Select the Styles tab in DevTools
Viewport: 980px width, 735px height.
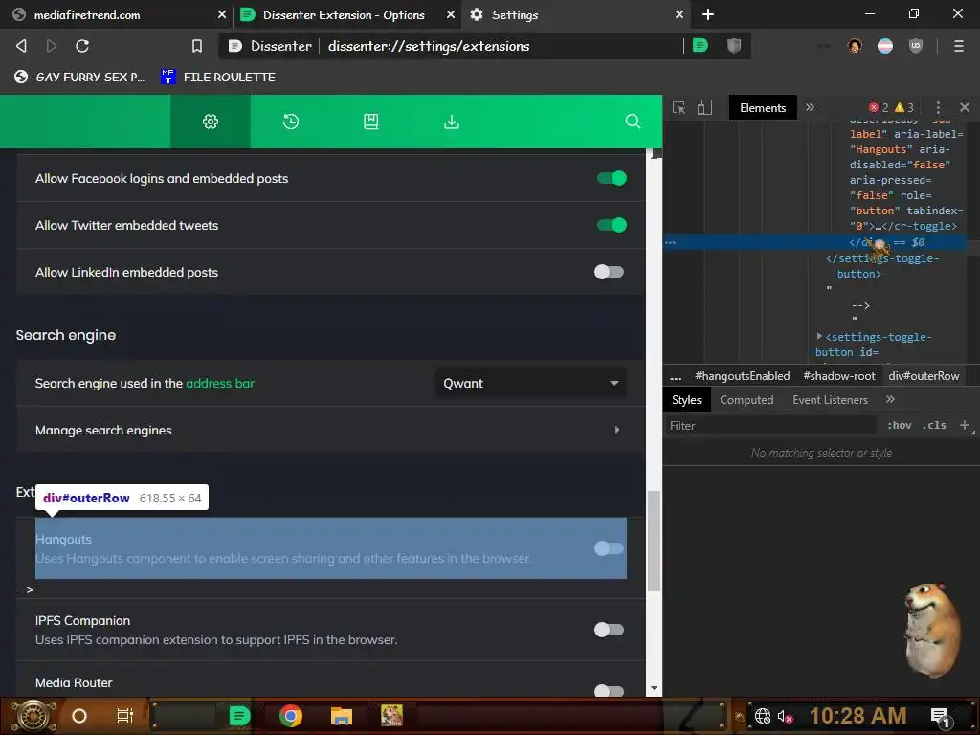(x=686, y=399)
